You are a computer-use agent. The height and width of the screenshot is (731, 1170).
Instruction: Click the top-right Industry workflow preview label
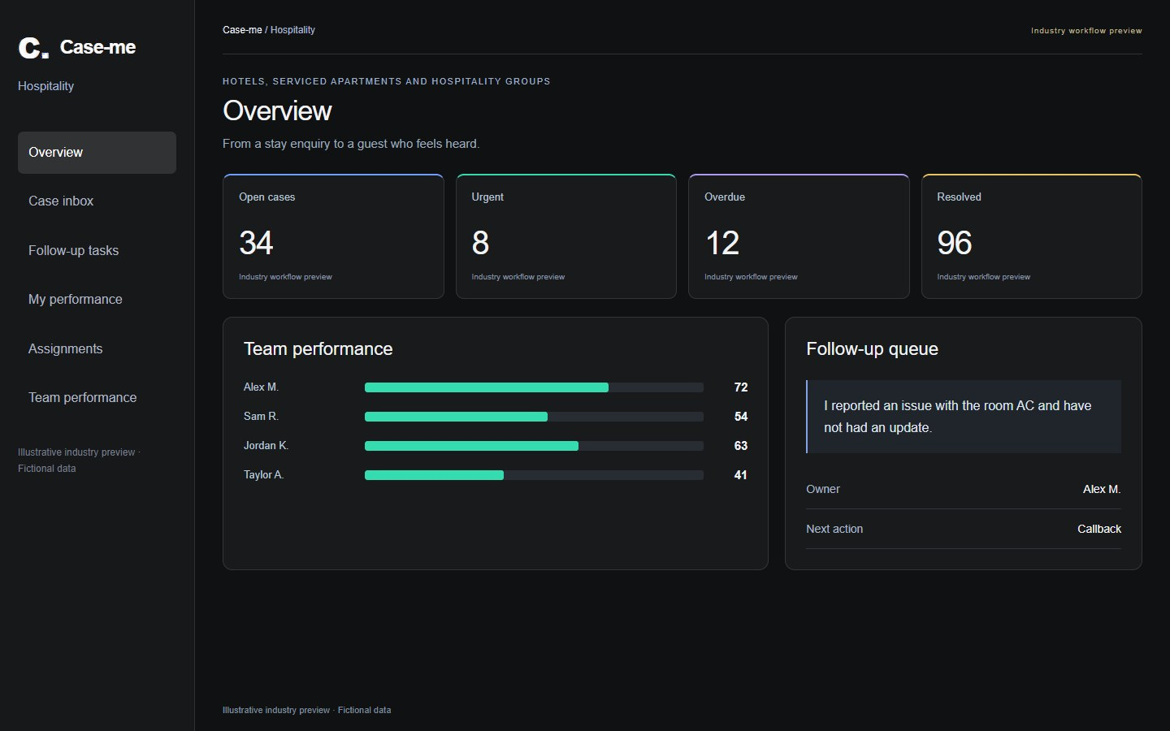pos(1086,31)
